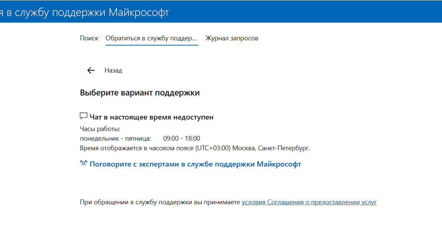Click the back arrow icon
The height and width of the screenshot is (245, 442).
coord(91,70)
